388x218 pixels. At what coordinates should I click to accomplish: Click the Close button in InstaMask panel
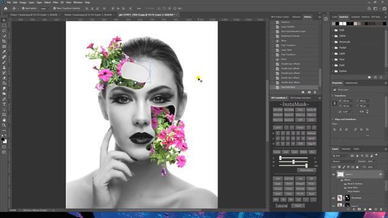tap(298, 206)
